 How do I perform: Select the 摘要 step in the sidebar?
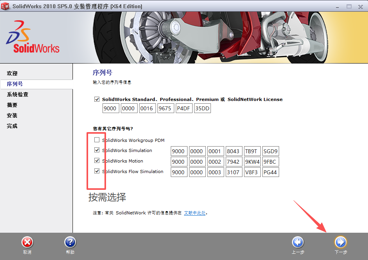point(12,105)
